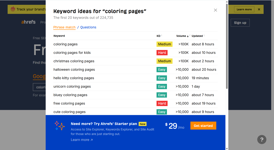Click 'about 7 hours' updated value
This screenshot has width=274, height=150.
[x=203, y=95]
